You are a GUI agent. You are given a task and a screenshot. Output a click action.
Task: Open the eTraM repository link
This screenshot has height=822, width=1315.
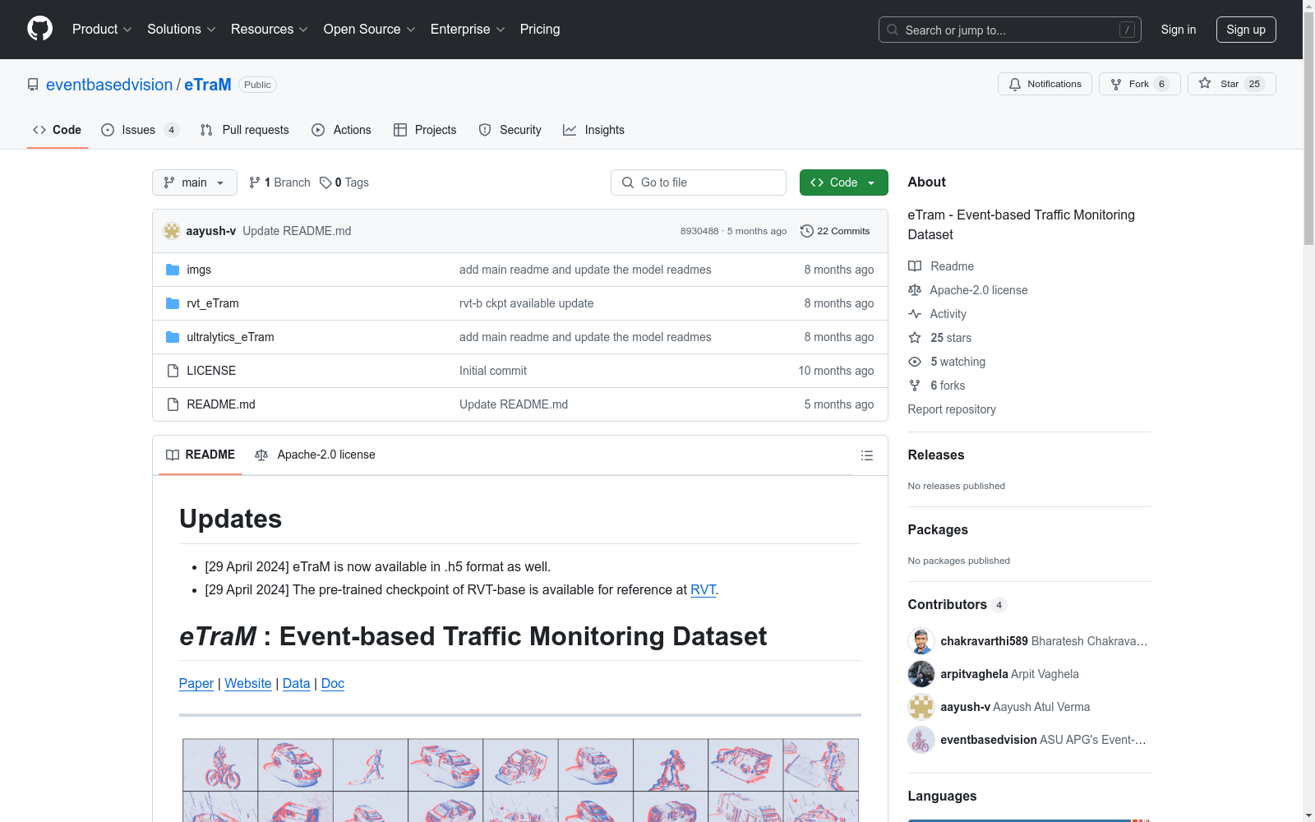point(207,85)
